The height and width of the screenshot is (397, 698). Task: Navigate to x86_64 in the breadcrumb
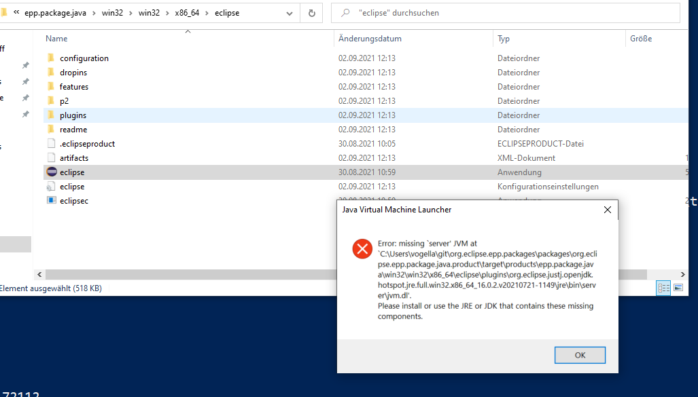pyautogui.click(x=187, y=13)
